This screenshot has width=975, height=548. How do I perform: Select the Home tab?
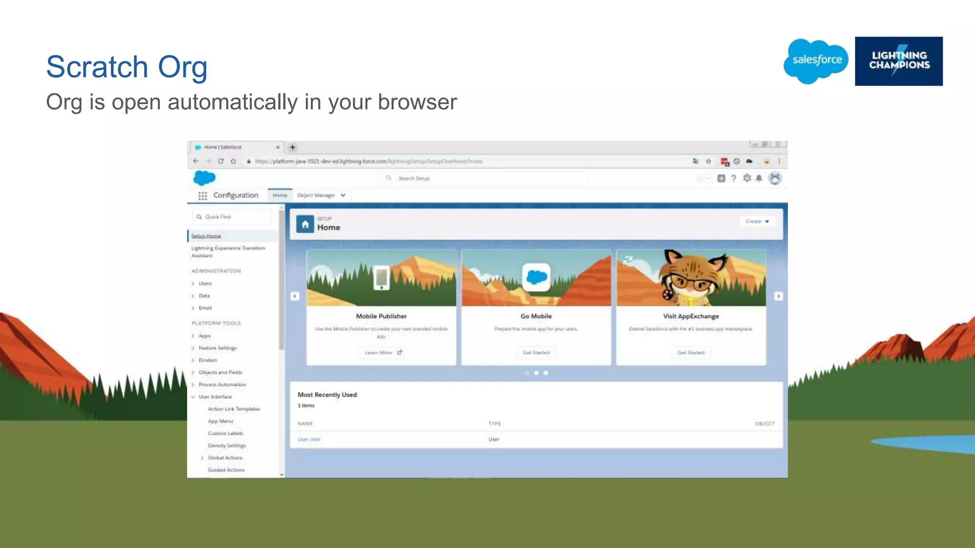point(280,195)
